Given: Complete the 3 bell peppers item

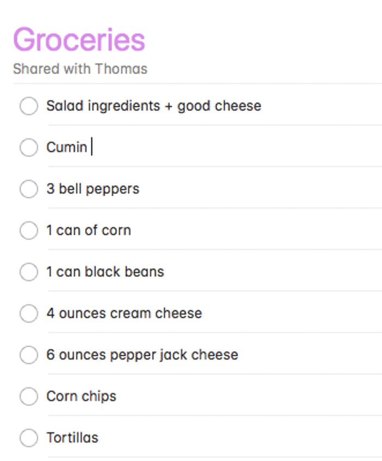Looking at the screenshot, I should [28, 189].
